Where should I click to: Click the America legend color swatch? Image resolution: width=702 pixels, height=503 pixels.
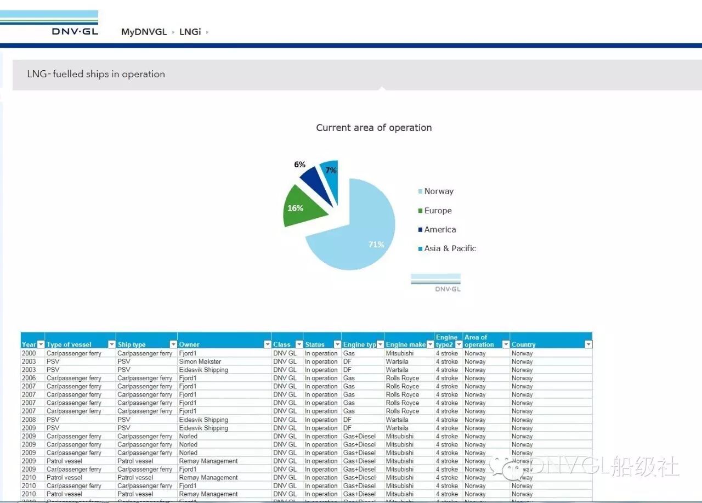[420, 230]
